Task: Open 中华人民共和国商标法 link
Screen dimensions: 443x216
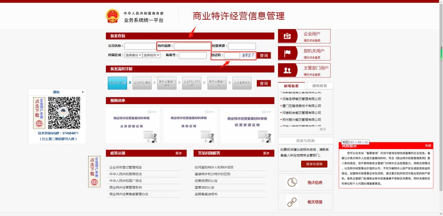Action: (x=126, y=174)
